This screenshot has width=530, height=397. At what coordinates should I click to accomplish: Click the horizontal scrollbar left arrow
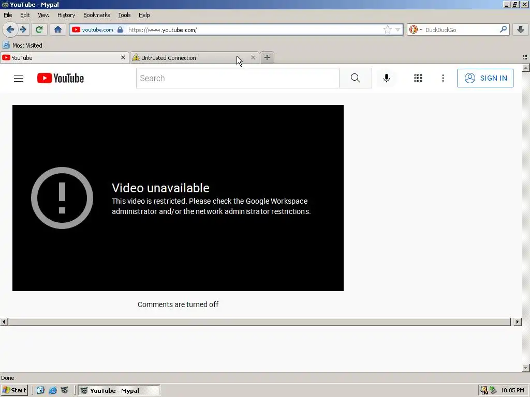[x=4, y=322]
